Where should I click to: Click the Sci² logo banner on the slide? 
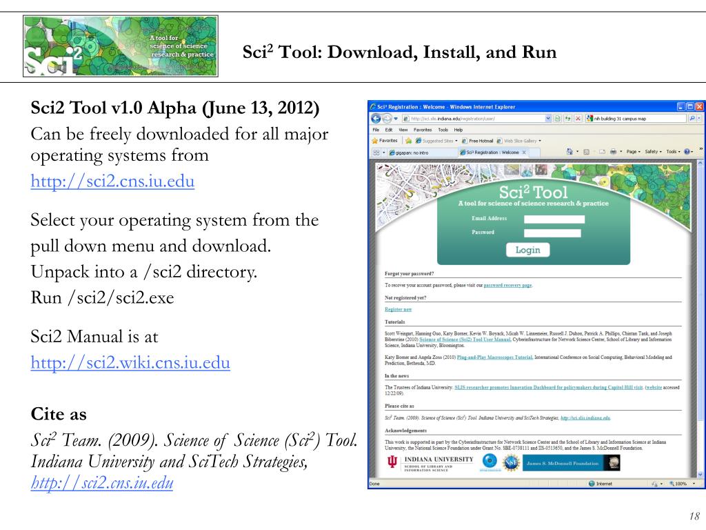121,46
